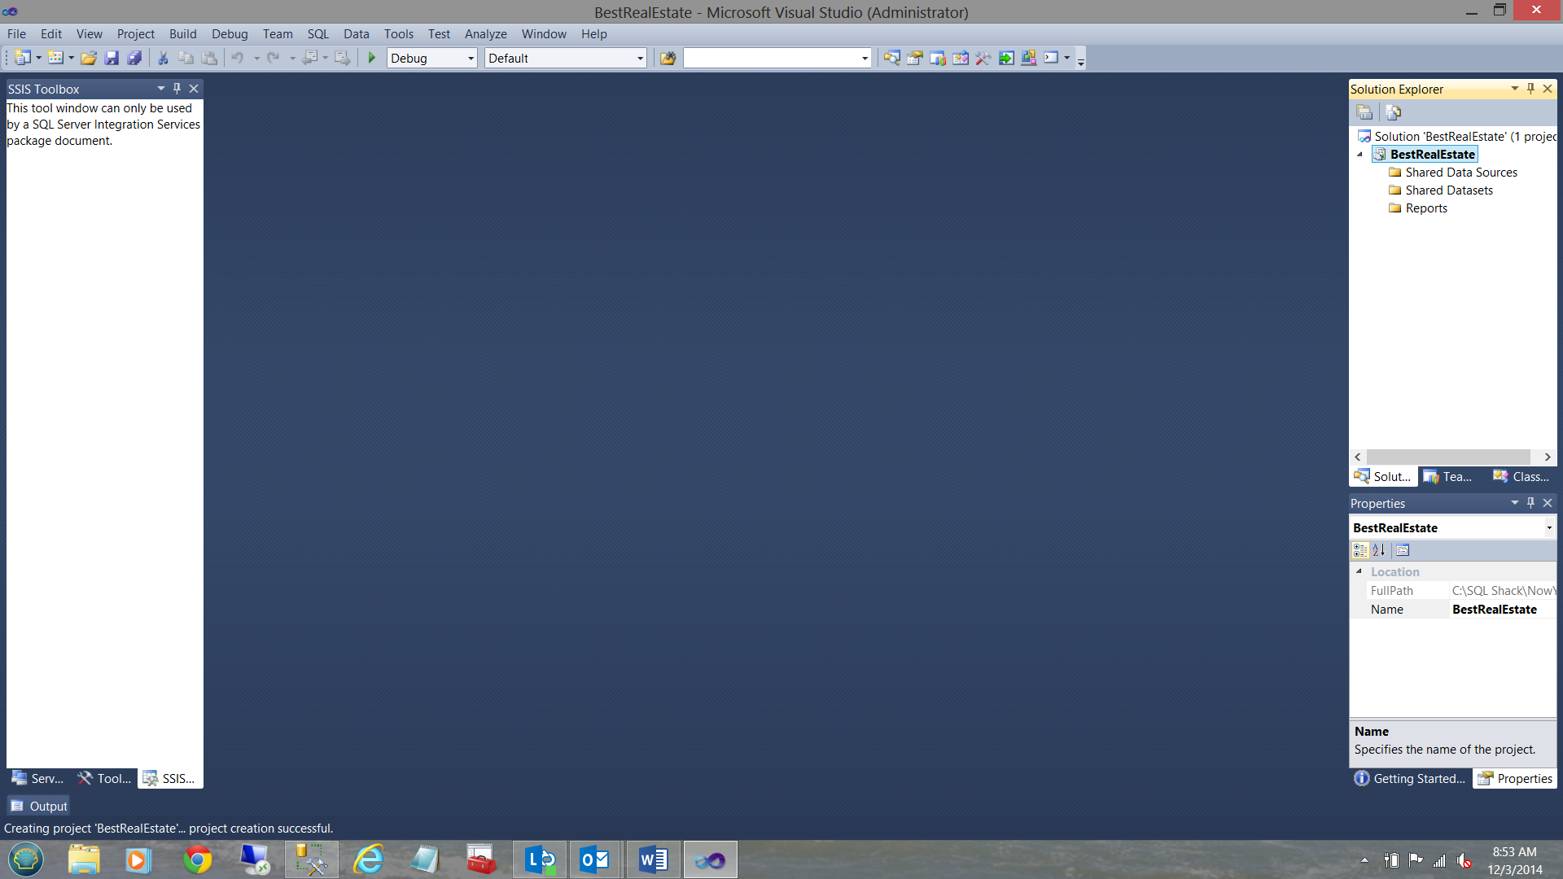This screenshot has width=1563, height=879.
Task: Click the green Start Debugging arrow
Action: 372,58
